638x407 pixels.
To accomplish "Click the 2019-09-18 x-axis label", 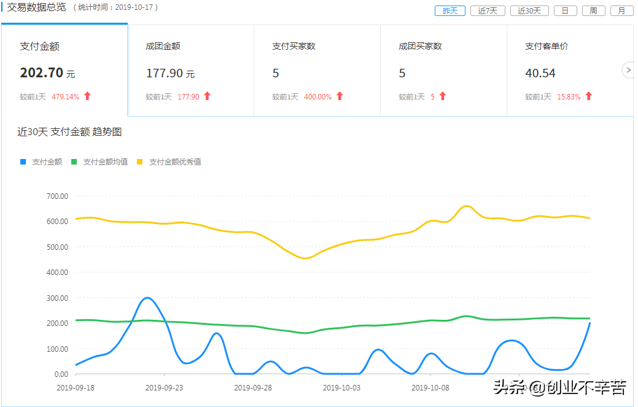I will point(76,388).
